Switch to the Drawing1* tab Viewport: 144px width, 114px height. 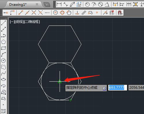(18, 5)
